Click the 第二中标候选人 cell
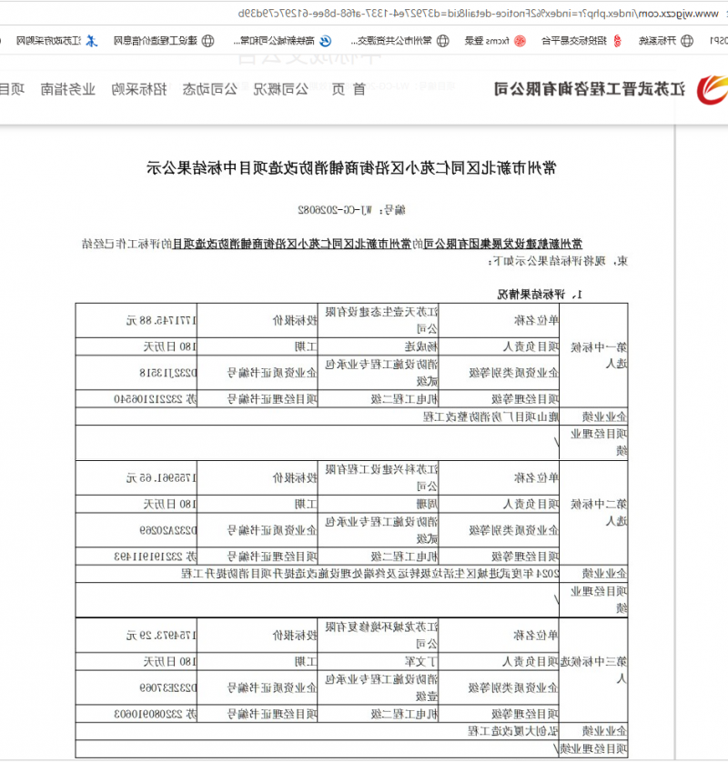 [x=594, y=513]
